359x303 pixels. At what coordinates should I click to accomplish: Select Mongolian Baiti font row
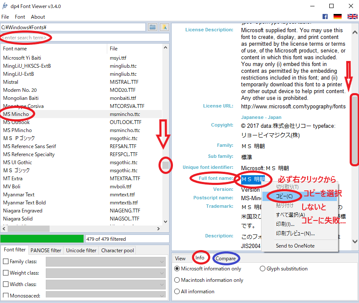81,98
